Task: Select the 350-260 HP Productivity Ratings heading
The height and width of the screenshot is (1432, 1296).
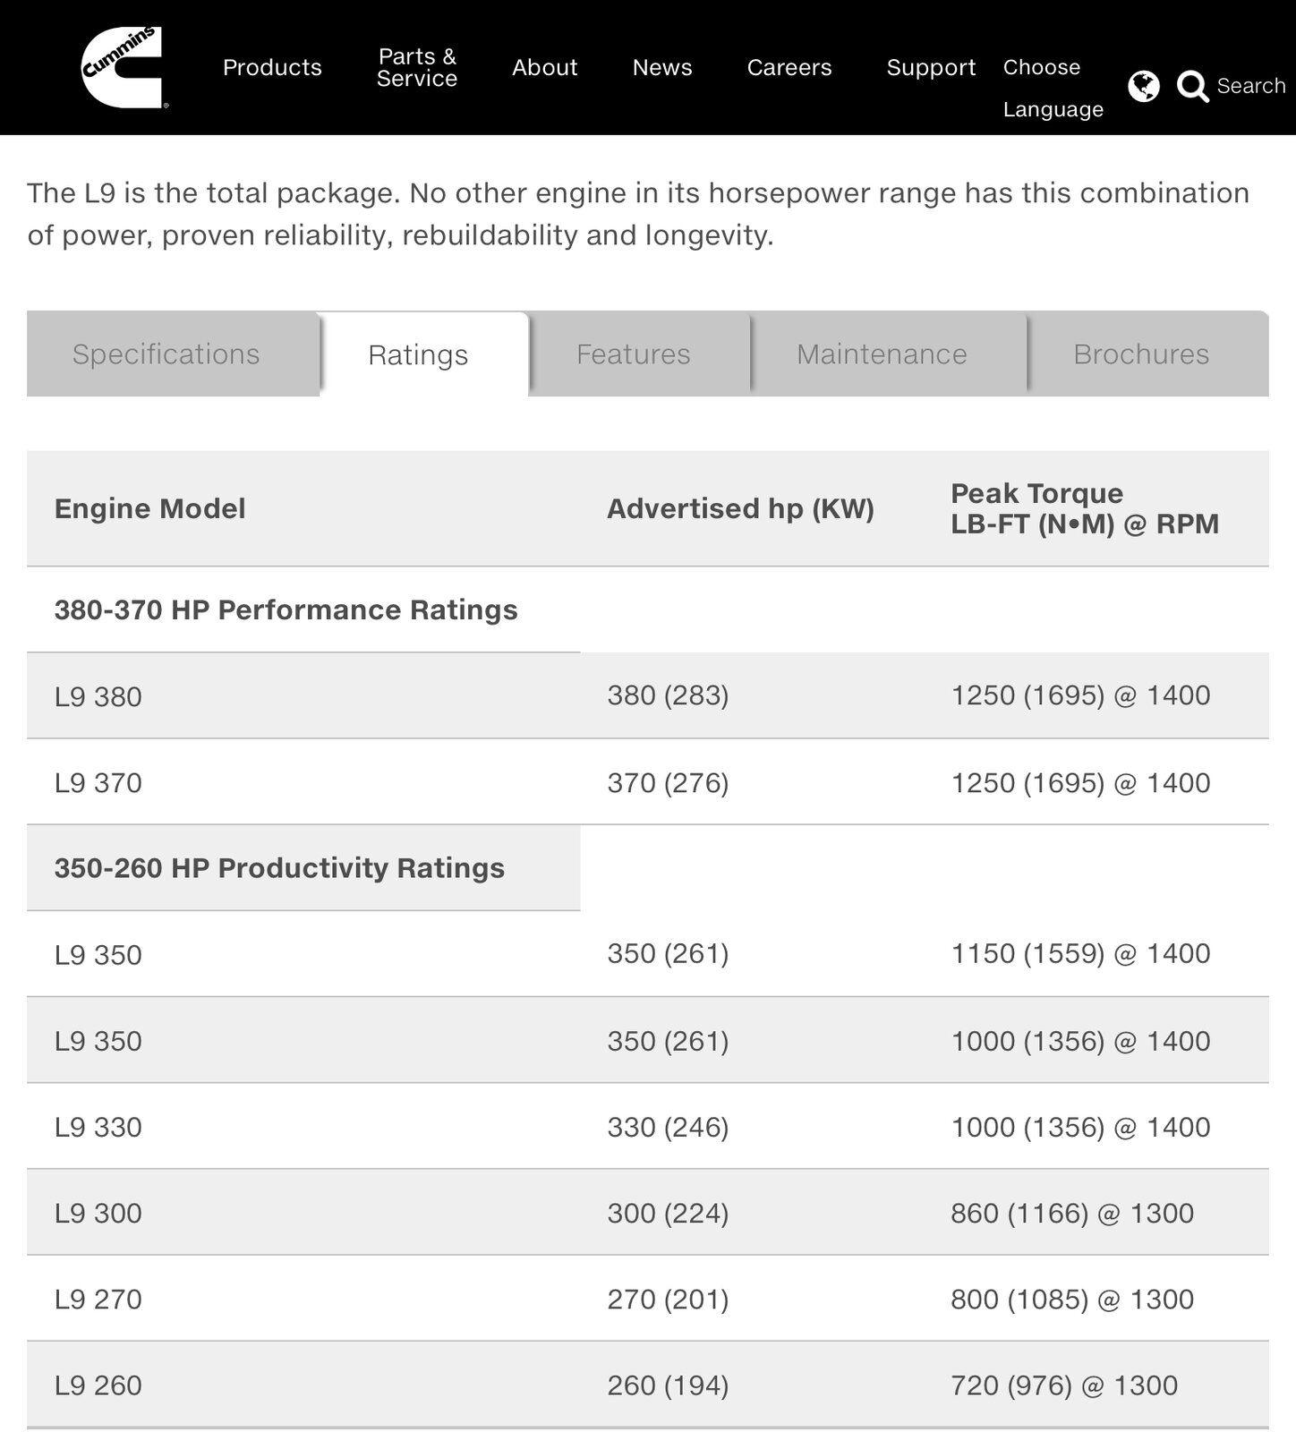Action: point(279,868)
